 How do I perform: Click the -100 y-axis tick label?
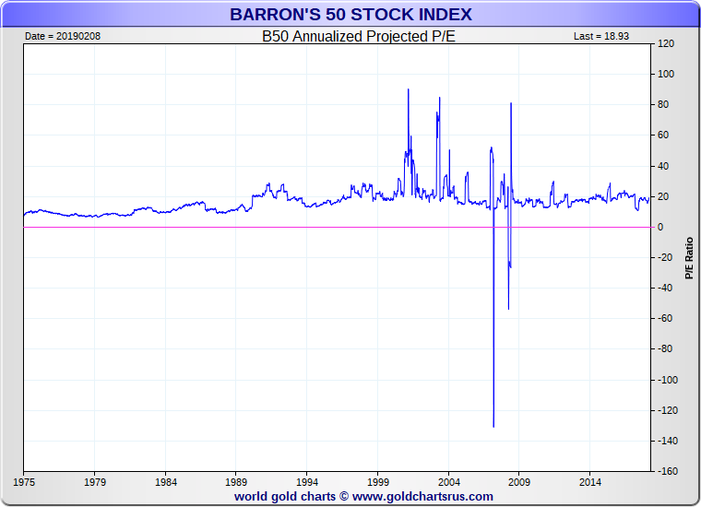668,380
